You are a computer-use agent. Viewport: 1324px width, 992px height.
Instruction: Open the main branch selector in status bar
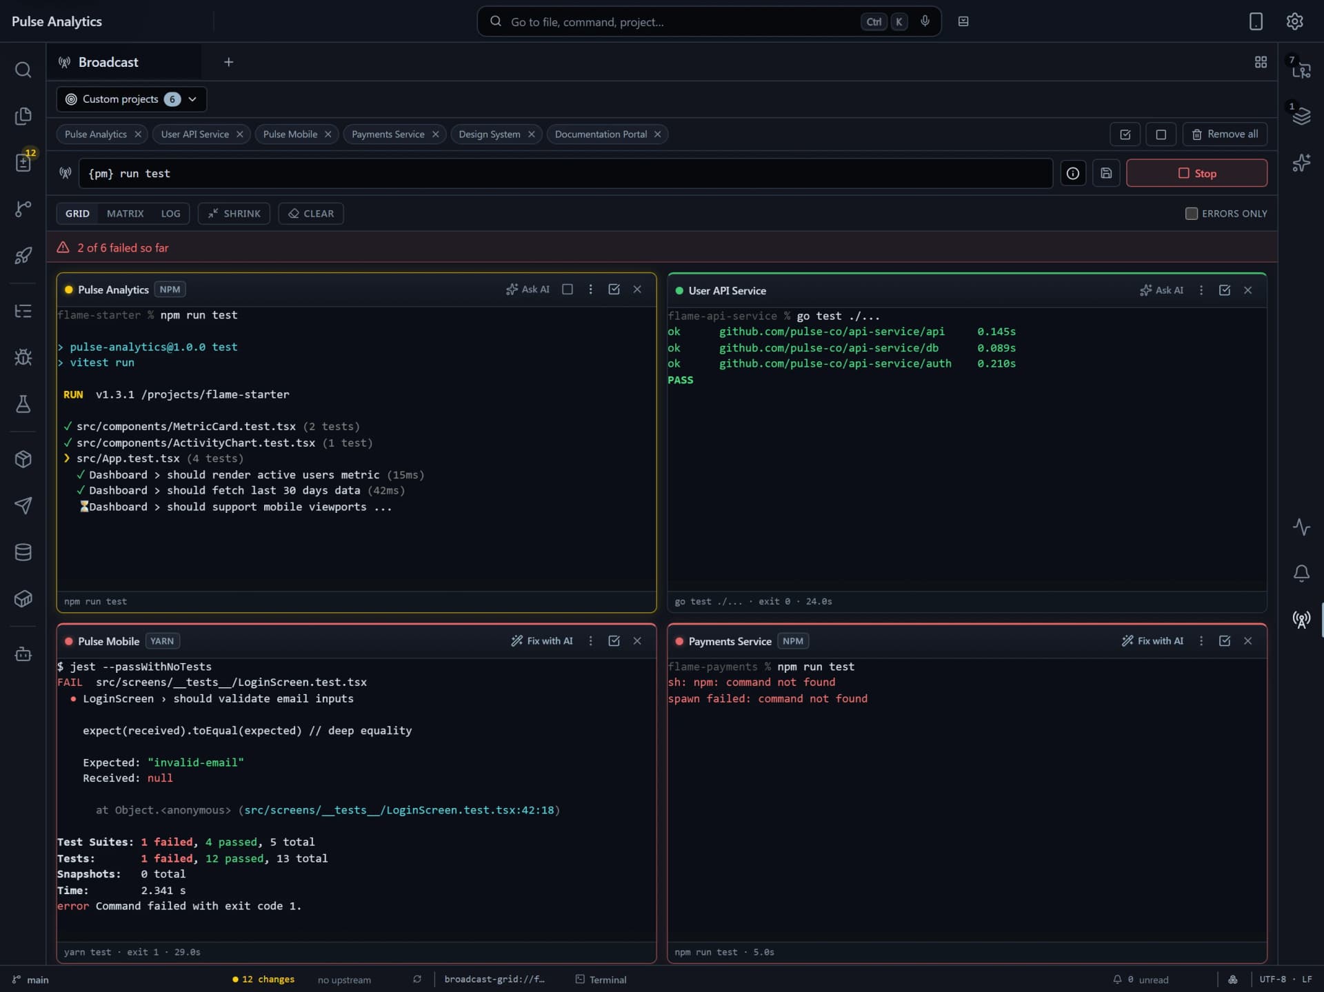point(30,980)
